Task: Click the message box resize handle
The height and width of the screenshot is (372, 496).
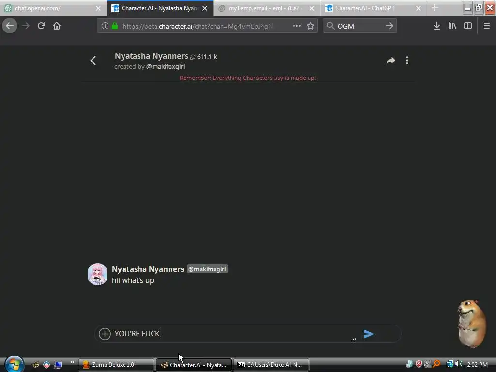Action: point(354,340)
